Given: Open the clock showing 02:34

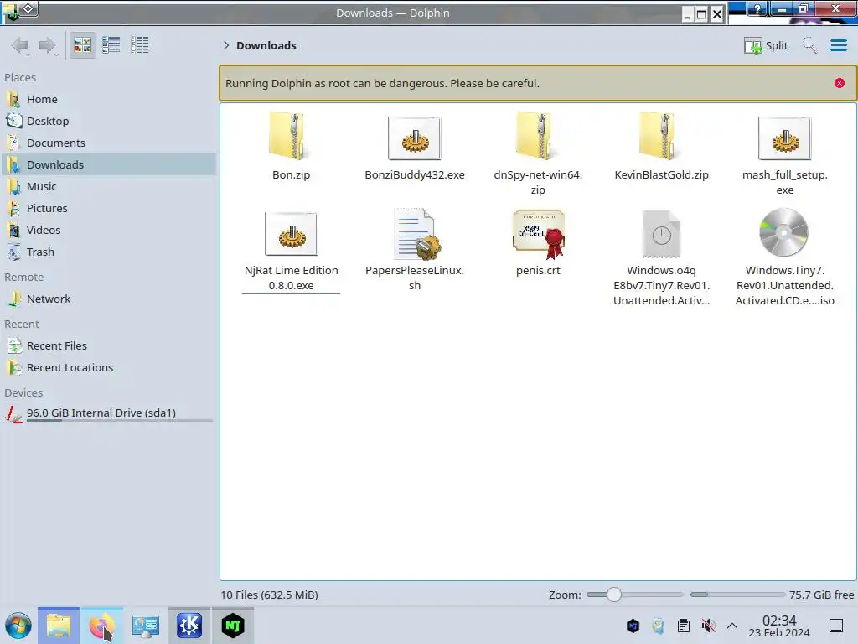Looking at the screenshot, I should (779, 626).
